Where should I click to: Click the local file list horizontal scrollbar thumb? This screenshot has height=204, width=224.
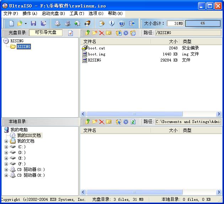pos(134,192)
